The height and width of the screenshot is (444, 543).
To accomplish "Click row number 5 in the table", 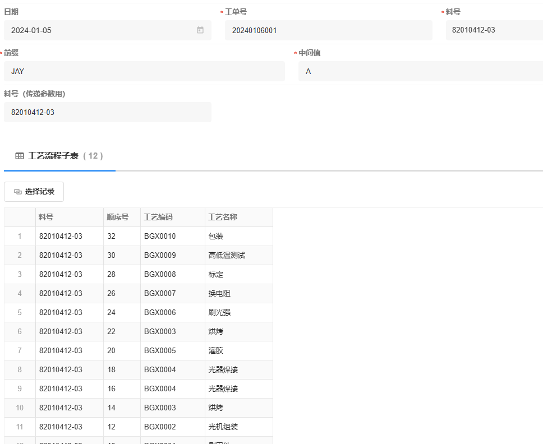I will point(20,313).
